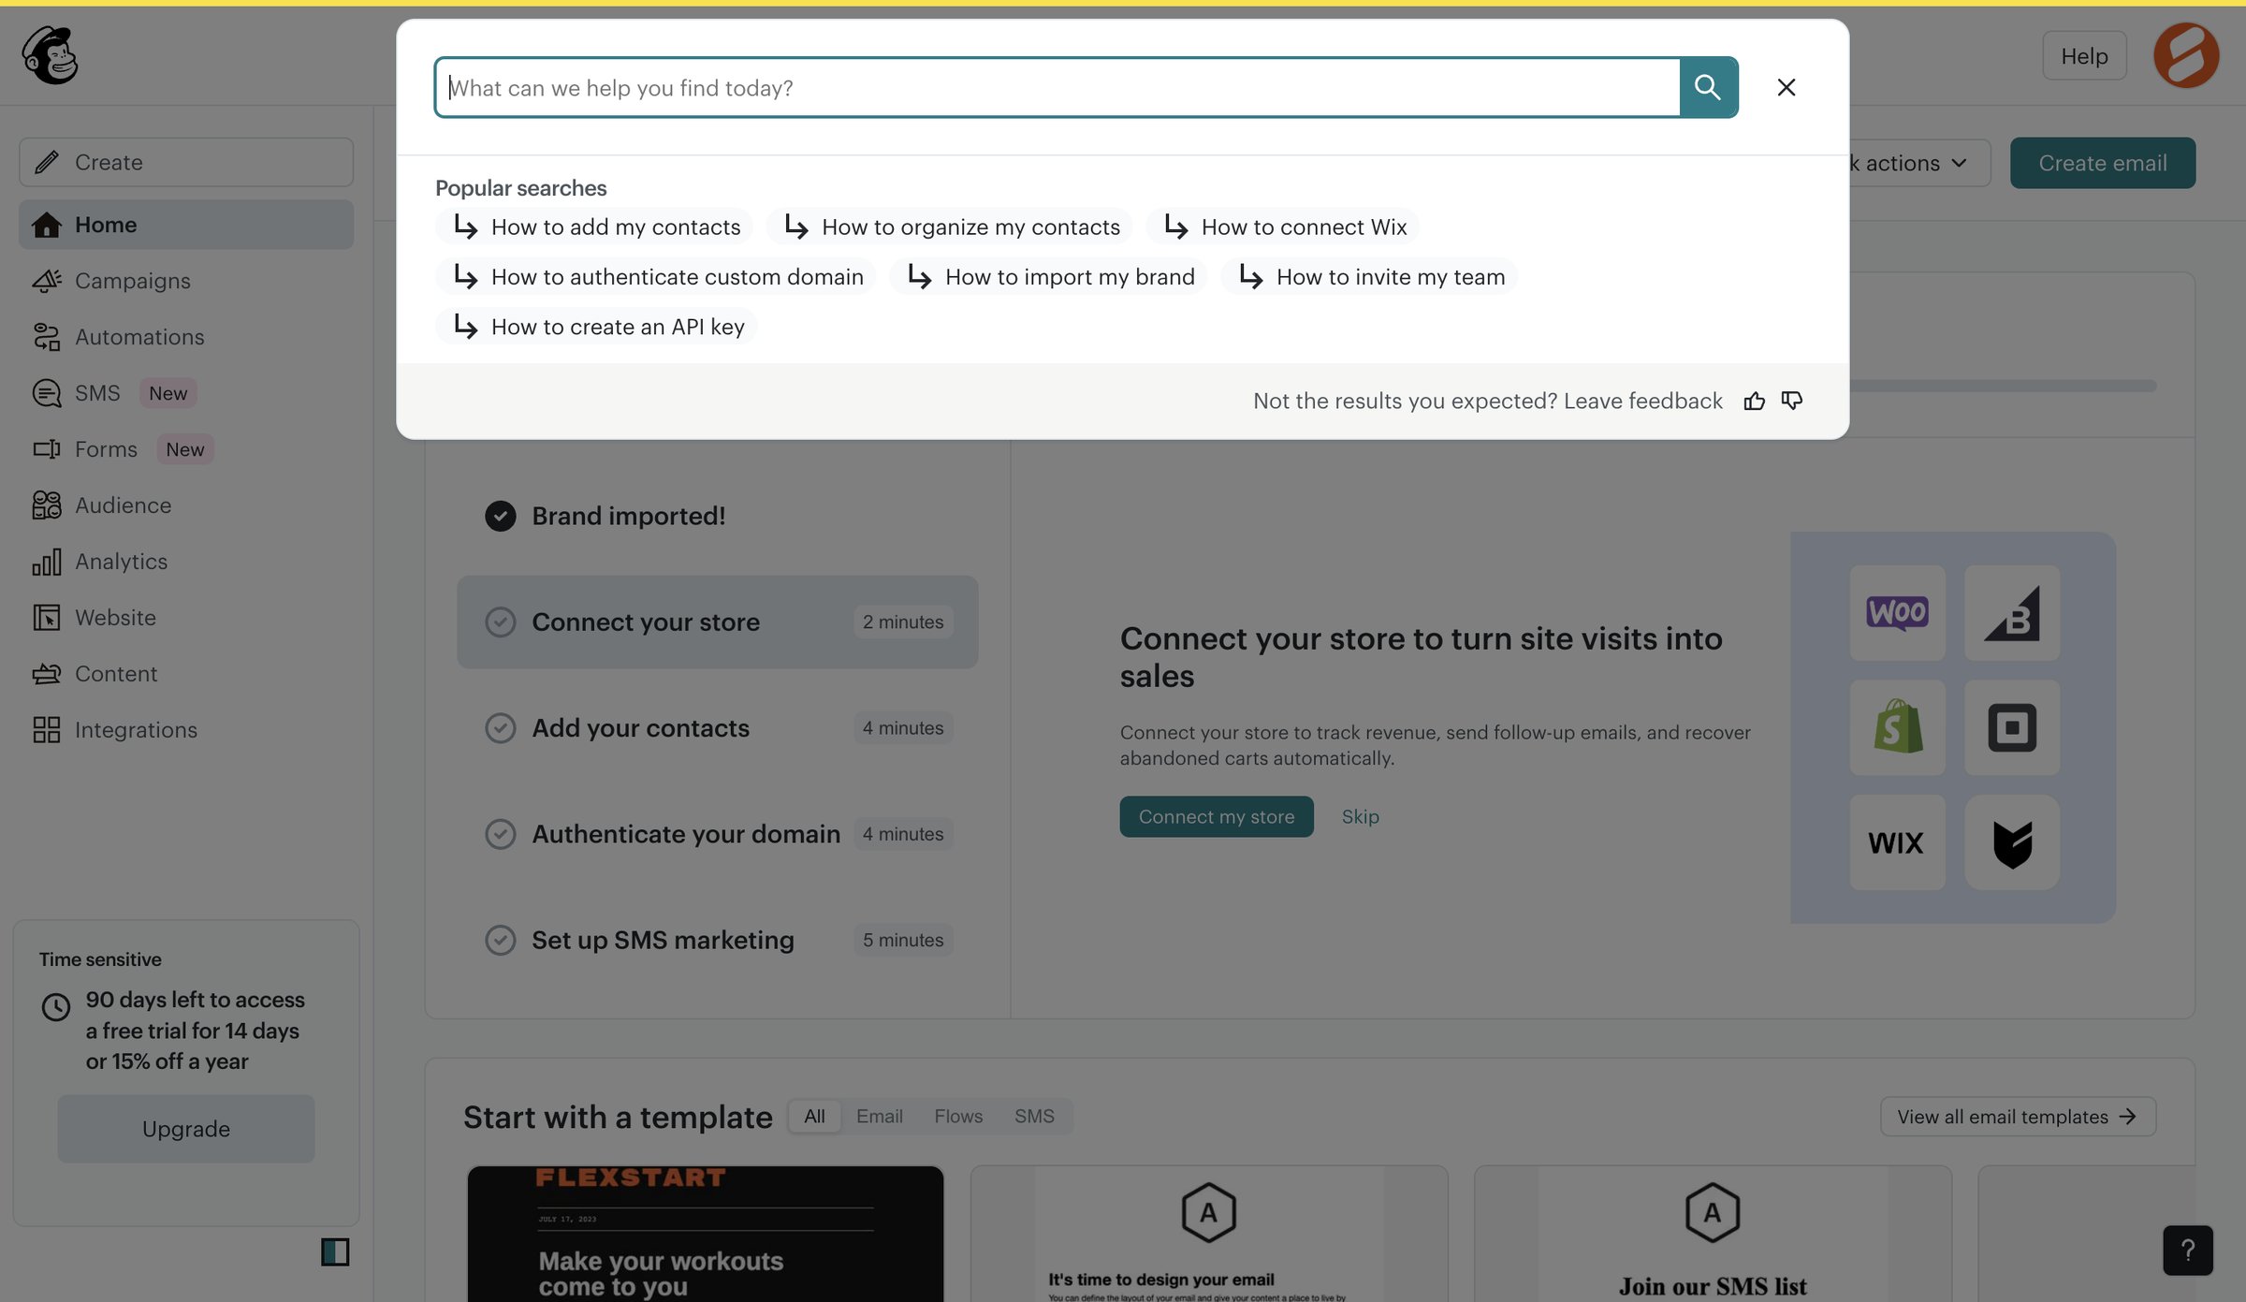Select the Flows template filter tab
The height and width of the screenshot is (1302, 2246).
point(958,1116)
